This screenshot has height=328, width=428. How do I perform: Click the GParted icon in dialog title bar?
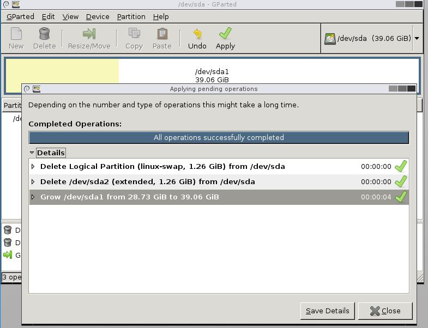pyautogui.click(x=37, y=89)
